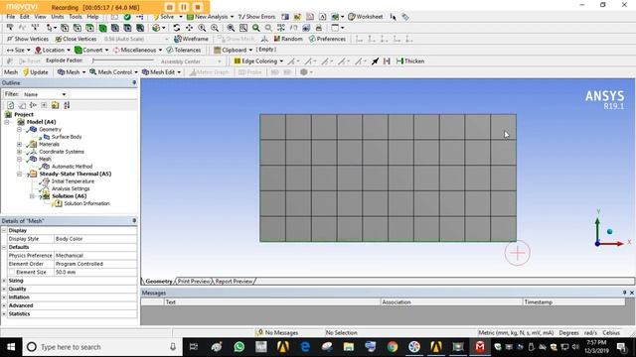The width and height of the screenshot is (636, 357).
Task: Collapse the Display section
Action: [x=4, y=230]
